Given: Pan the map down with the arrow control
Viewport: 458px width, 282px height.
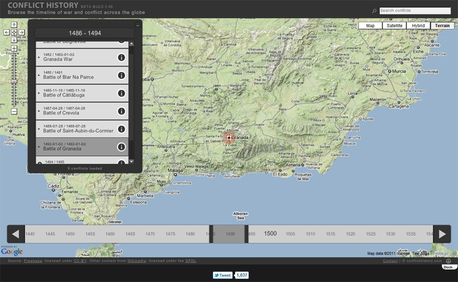Looking at the screenshot, I should (x=14, y=39).
